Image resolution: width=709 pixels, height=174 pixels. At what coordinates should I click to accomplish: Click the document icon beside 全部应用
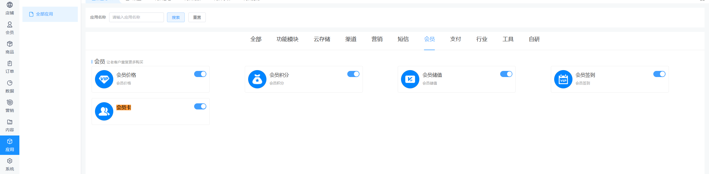31,14
